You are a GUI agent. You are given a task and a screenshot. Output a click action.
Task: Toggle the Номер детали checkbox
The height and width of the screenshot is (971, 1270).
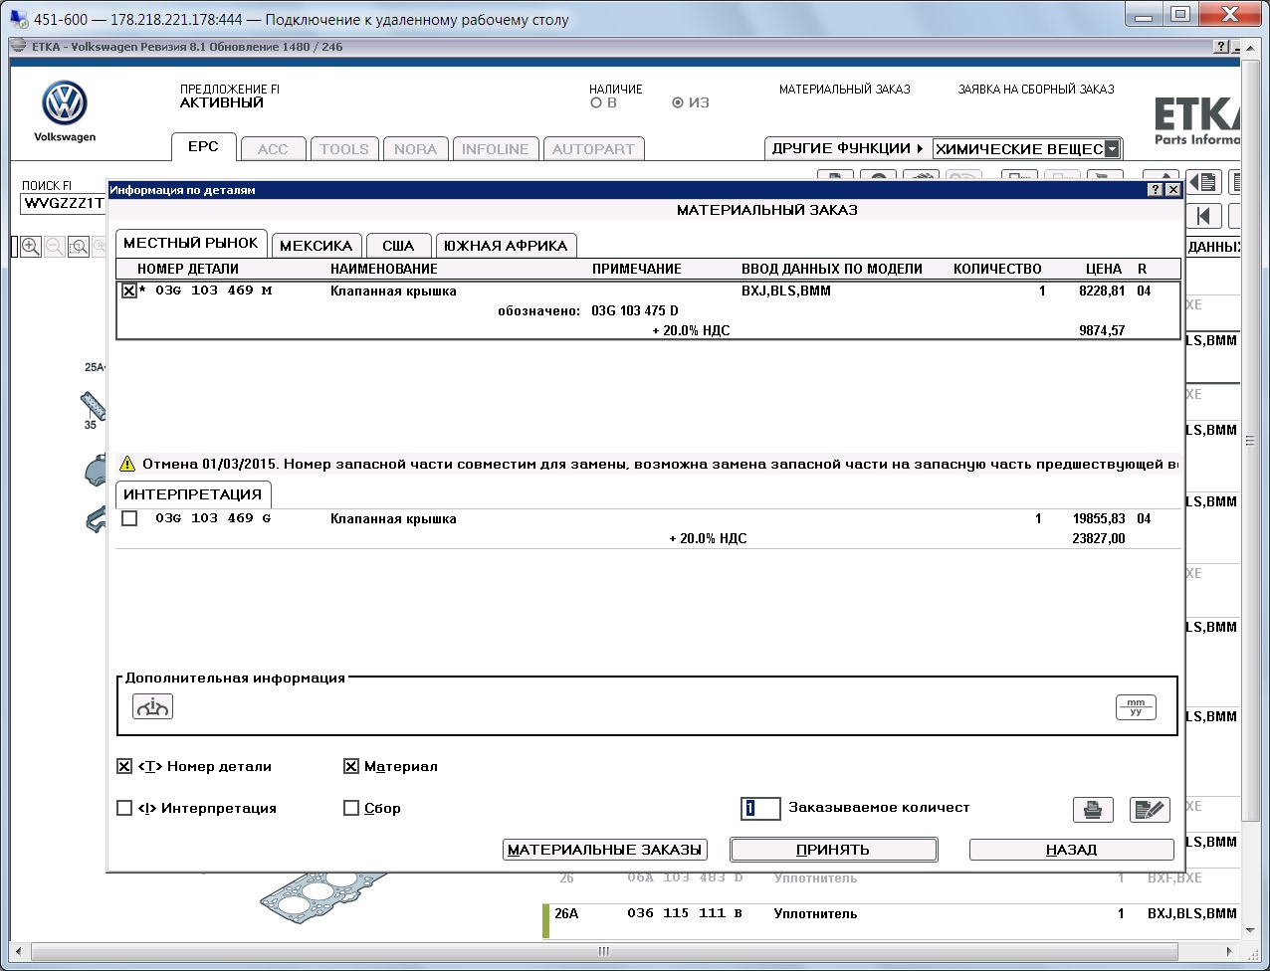(124, 766)
